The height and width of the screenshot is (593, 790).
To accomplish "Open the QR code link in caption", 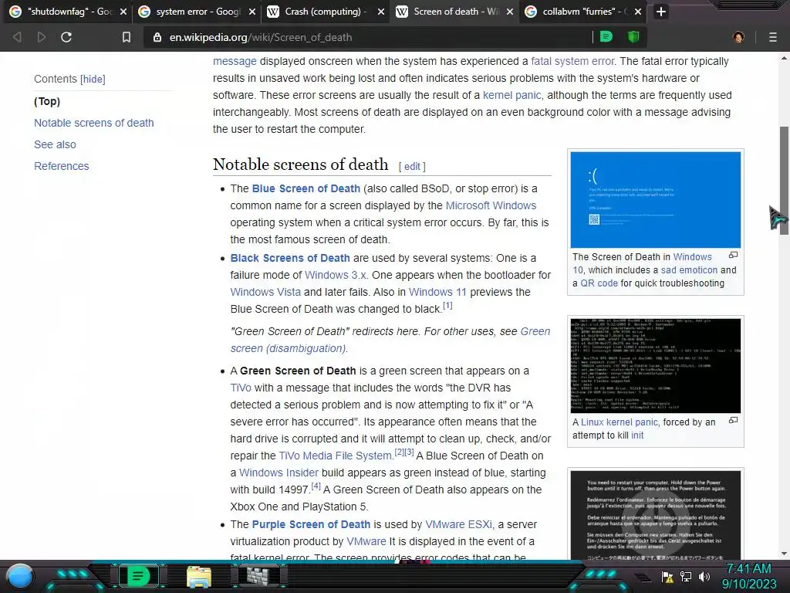I will click(599, 283).
